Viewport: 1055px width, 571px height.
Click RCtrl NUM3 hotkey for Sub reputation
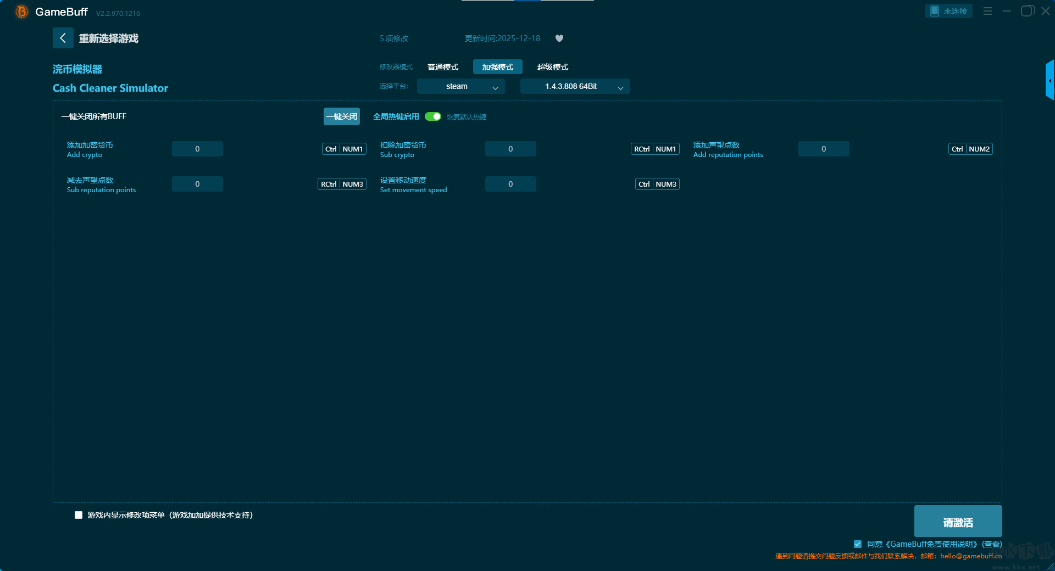(x=342, y=184)
